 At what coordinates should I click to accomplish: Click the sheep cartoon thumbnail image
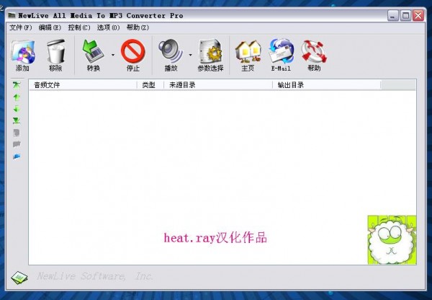(x=392, y=240)
